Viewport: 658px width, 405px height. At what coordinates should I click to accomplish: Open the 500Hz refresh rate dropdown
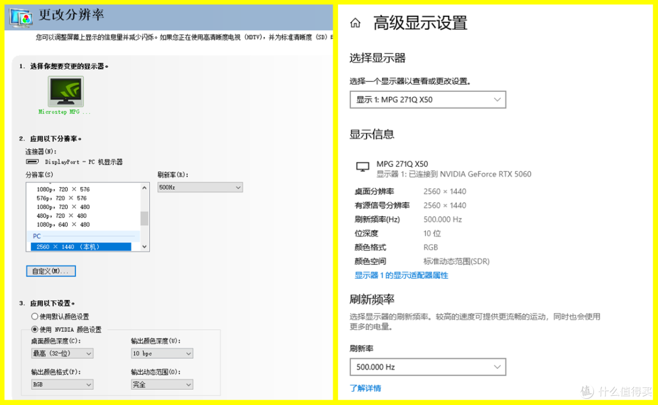click(200, 187)
